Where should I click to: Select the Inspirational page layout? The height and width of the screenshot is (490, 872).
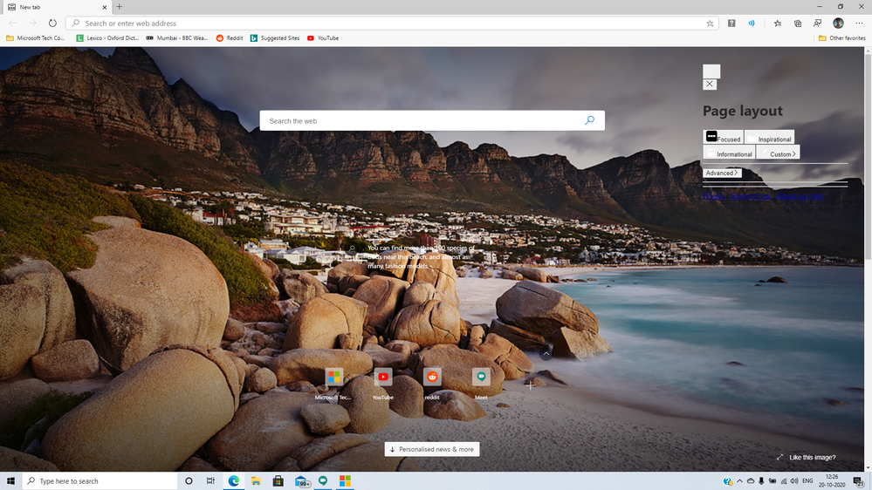pyautogui.click(x=770, y=137)
